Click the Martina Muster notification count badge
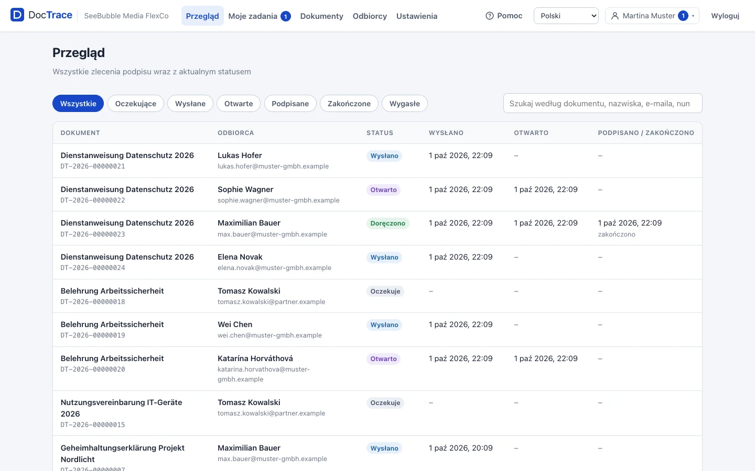This screenshot has width=755, height=471. (x=683, y=16)
